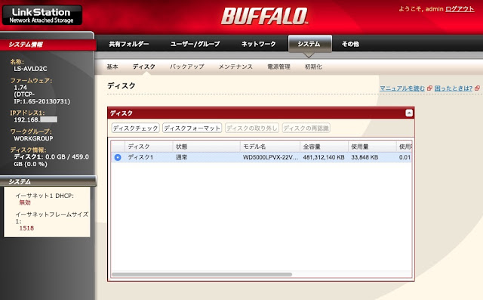The width and height of the screenshot is (483, 300).
Task: Click the ようこそ, admin greeting text
Action: click(421, 9)
